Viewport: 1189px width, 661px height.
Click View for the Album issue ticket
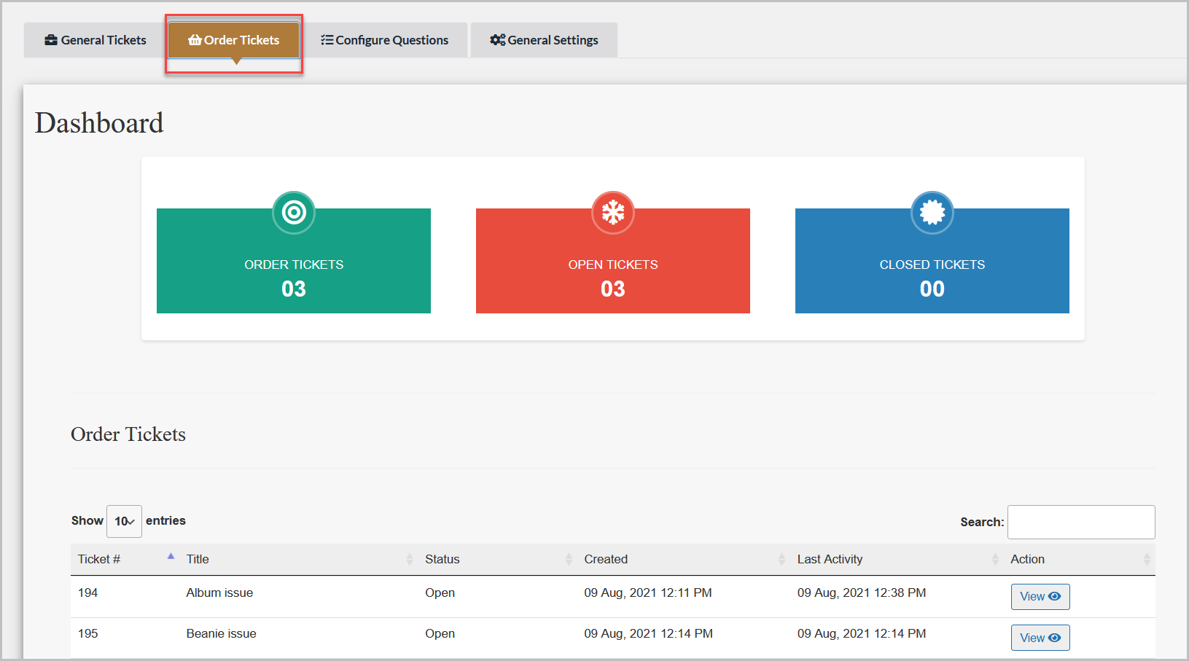point(1040,596)
